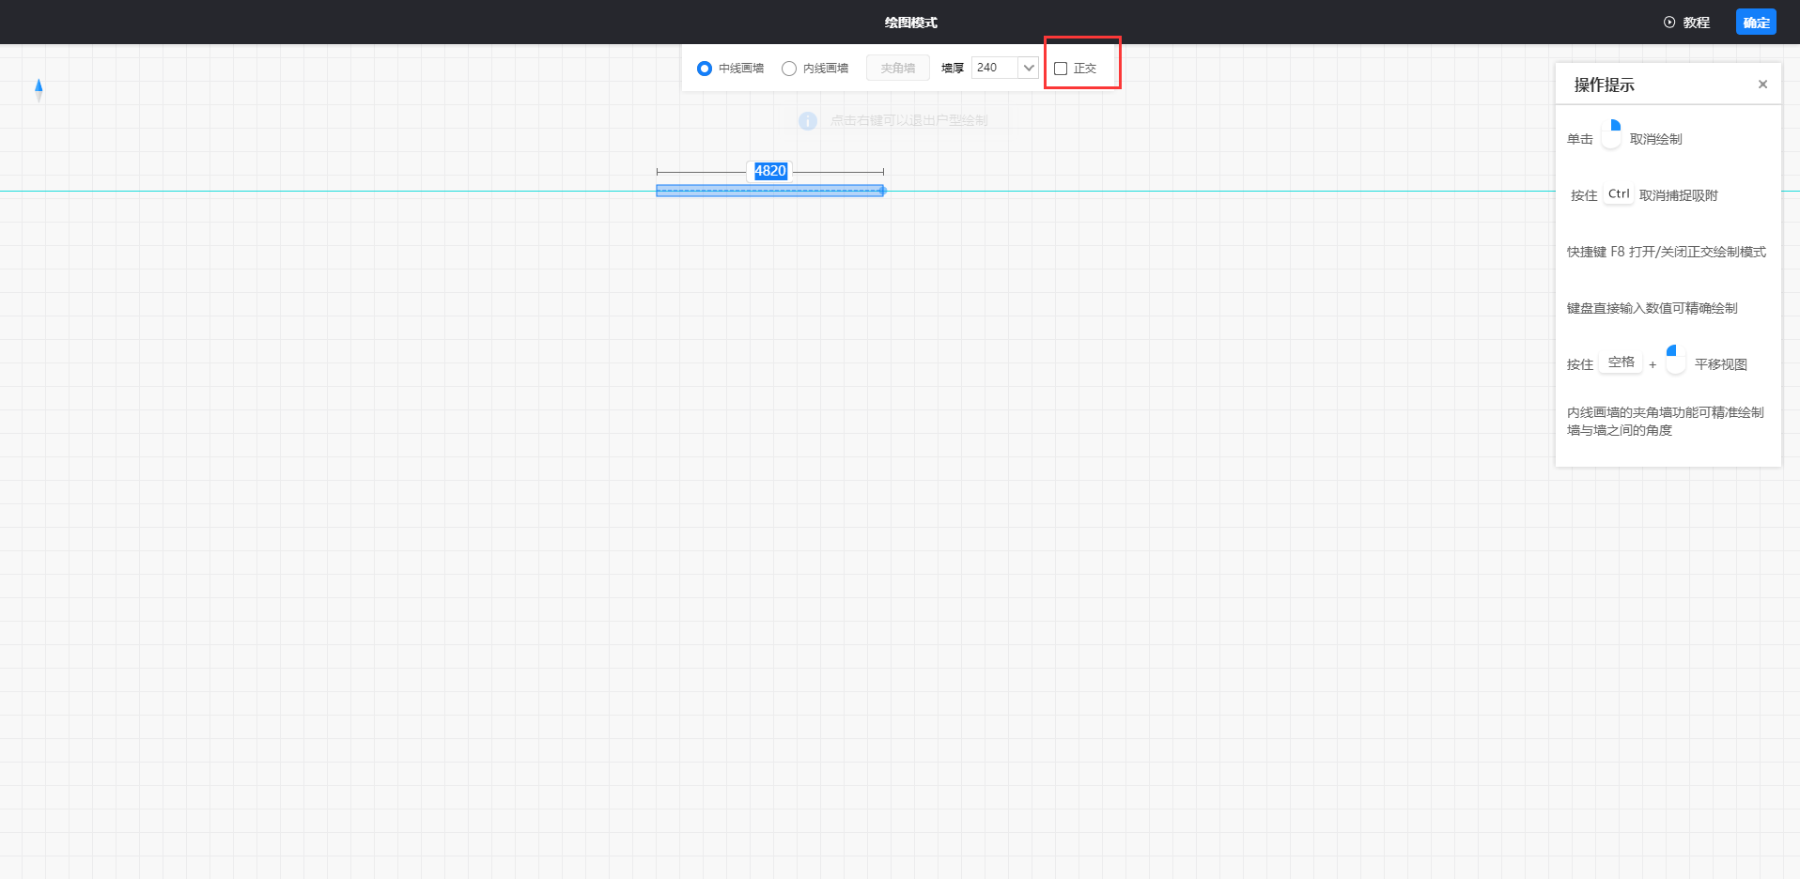1800x879 pixels.
Task: Click the 操作提示 panel title
Action: [1604, 85]
